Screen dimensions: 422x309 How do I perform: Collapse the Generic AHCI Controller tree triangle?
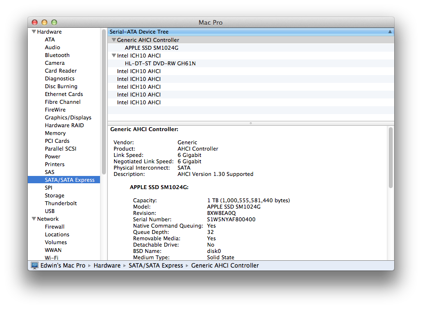tap(114, 40)
